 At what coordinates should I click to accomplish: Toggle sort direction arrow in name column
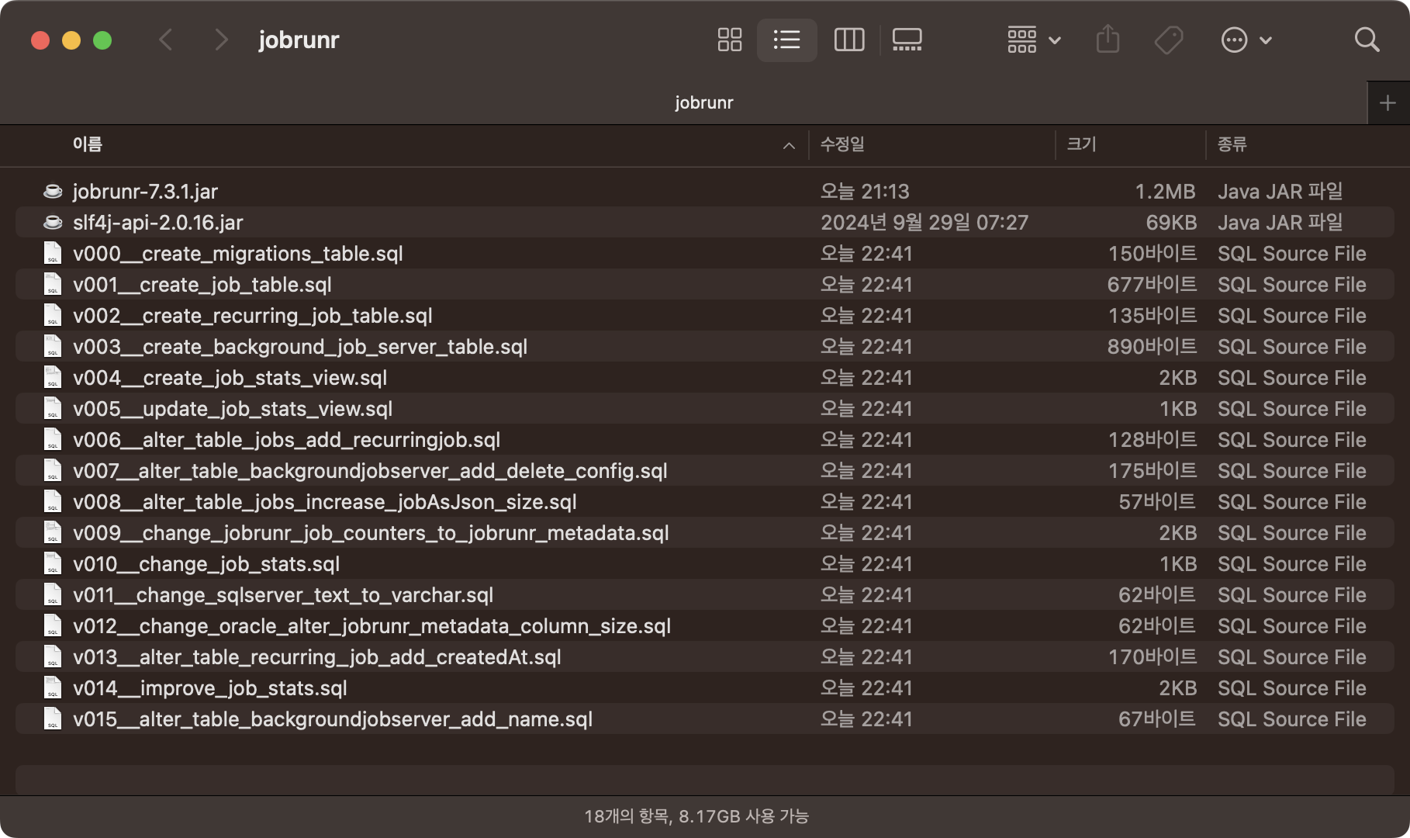(x=789, y=145)
